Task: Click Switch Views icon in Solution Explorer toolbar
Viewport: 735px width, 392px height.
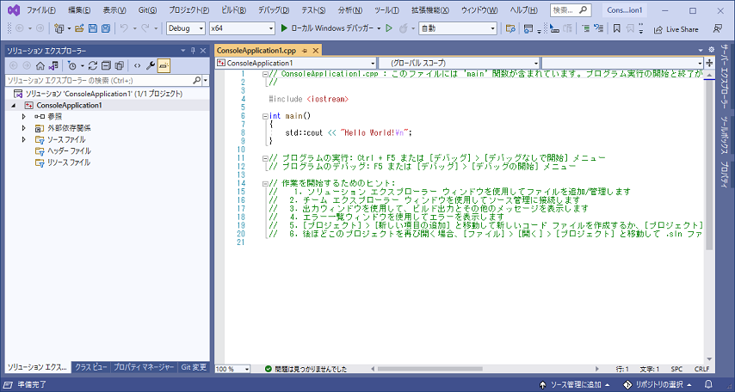Action: coord(54,65)
